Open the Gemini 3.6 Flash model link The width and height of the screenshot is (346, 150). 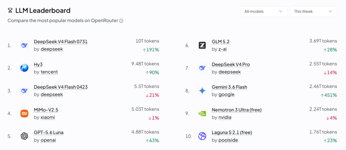tap(230, 87)
